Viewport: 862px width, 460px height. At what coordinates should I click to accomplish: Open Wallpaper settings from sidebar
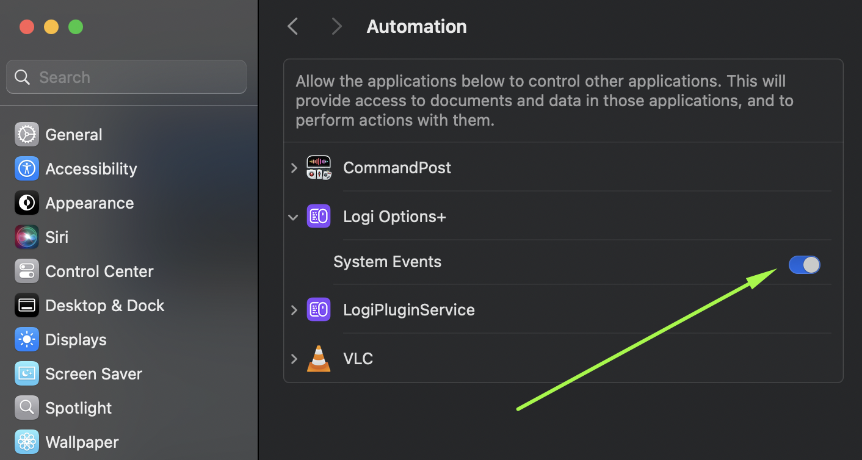[x=82, y=442]
